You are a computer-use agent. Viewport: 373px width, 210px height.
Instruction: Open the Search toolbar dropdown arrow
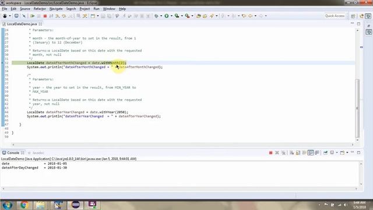216,16
